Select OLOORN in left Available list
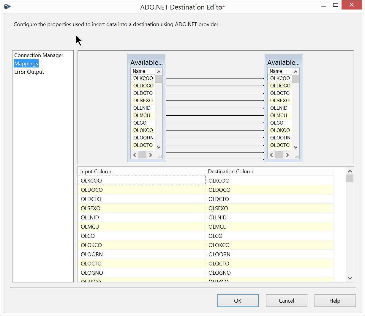The image size is (365, 316). coord(143,138)
